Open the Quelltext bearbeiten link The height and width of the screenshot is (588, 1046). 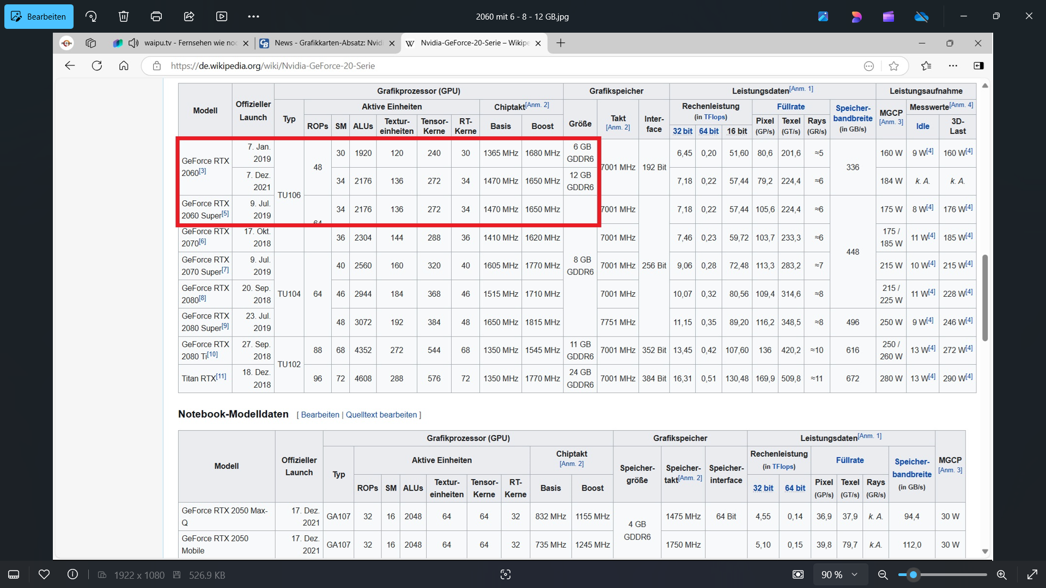(x=381, y=415)
